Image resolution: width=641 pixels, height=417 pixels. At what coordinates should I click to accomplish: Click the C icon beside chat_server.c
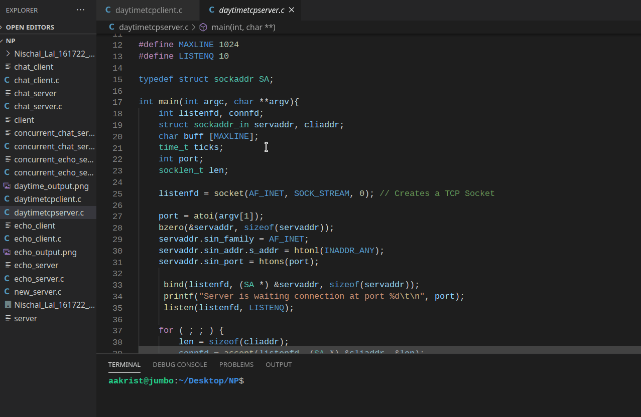pos(7,106)
